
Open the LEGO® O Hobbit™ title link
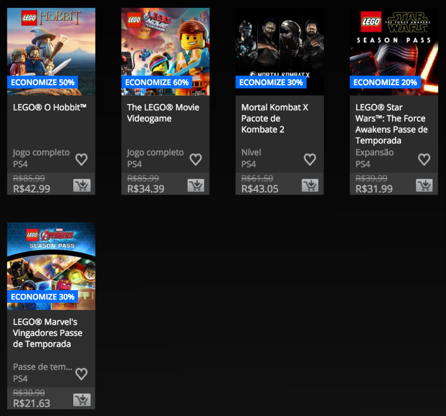click(x=50, y=107)
